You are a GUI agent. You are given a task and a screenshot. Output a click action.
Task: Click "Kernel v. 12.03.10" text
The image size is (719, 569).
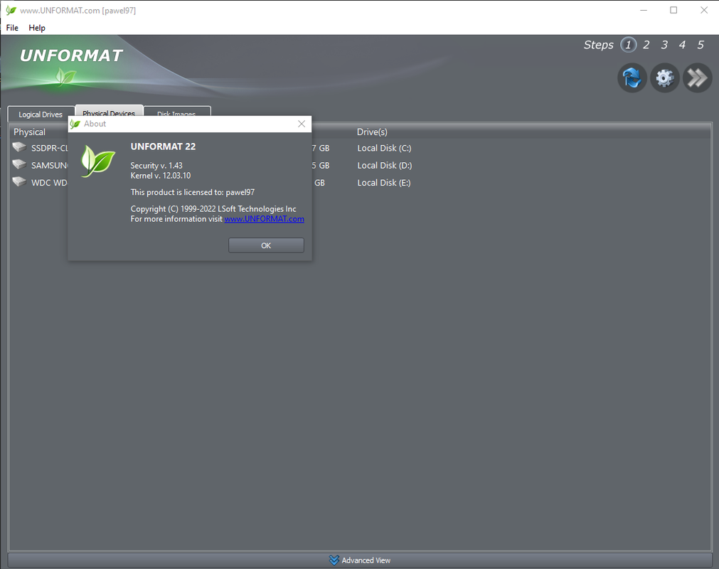(161, 176)
